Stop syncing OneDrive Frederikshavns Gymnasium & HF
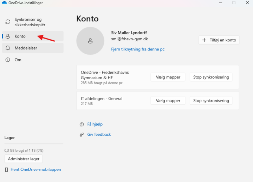253x182 pixels. pos(211,77)
